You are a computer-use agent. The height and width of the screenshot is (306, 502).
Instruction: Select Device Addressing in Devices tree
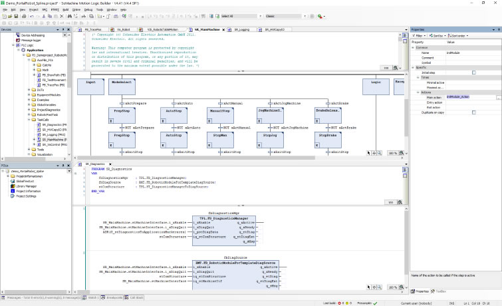pos(33,35)
